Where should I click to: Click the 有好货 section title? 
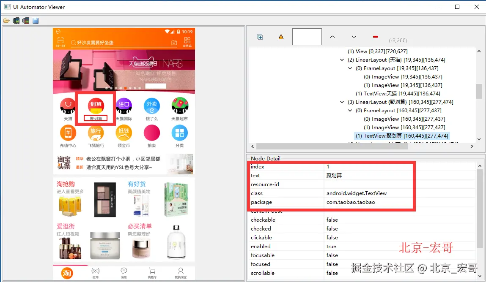[x=137, y=184]
